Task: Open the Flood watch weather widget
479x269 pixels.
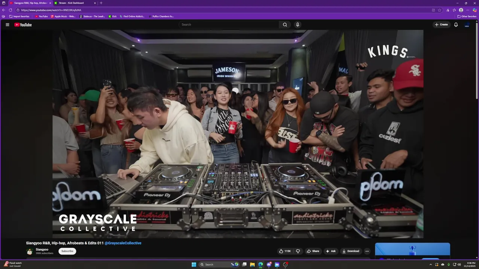Action: pos(12,265)
